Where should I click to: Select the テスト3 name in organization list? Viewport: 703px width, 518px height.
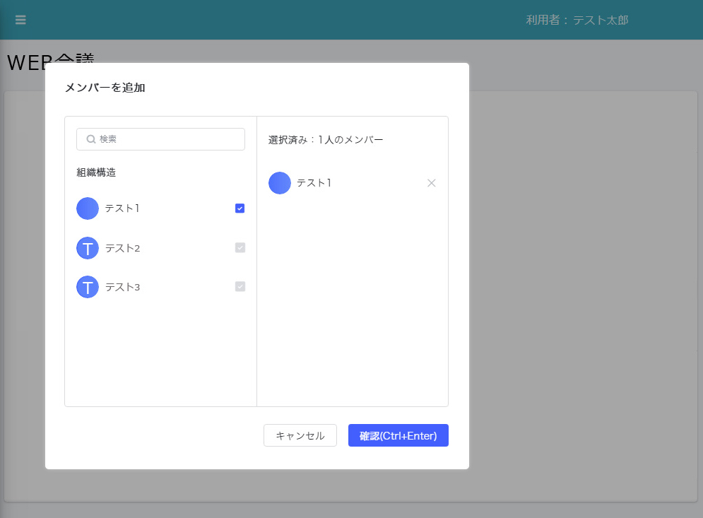pos(122,287)
